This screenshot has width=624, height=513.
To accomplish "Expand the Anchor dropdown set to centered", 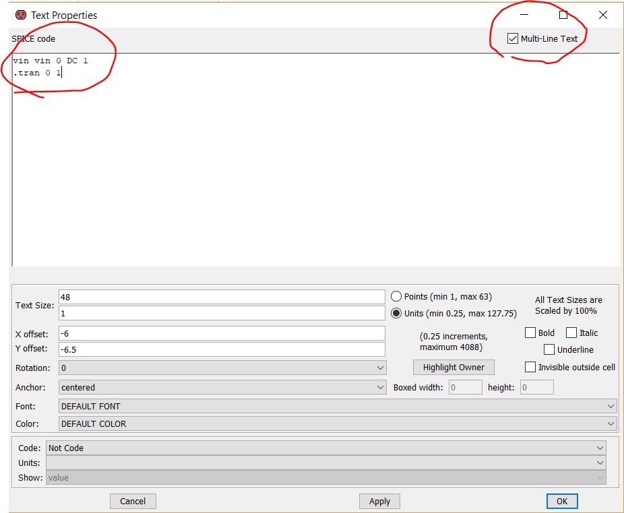I will click(x=222, y=387).
